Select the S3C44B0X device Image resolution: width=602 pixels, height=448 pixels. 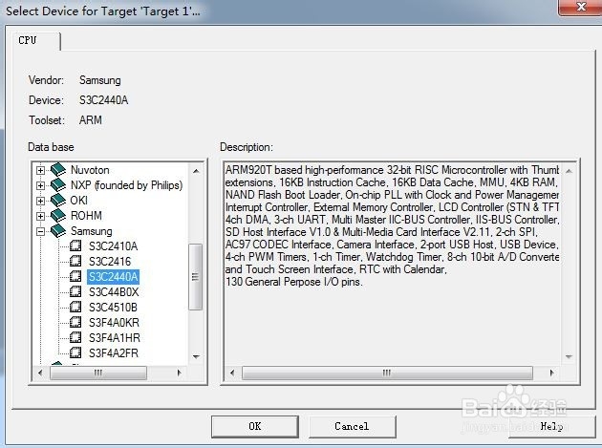tap(114, 292)
